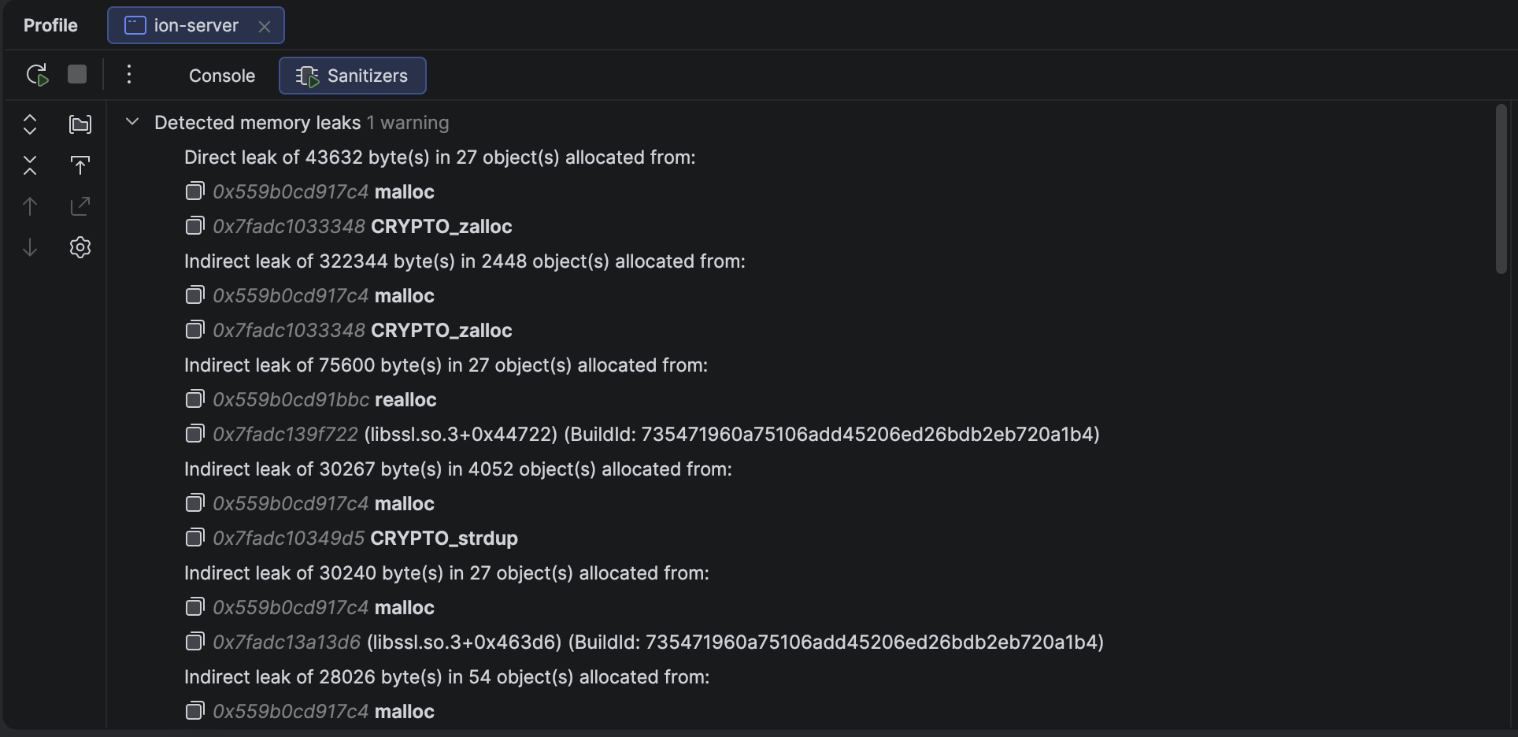
Task: Expand all sanitizer results
Action: pyautogui.click(x=30, y=124)
